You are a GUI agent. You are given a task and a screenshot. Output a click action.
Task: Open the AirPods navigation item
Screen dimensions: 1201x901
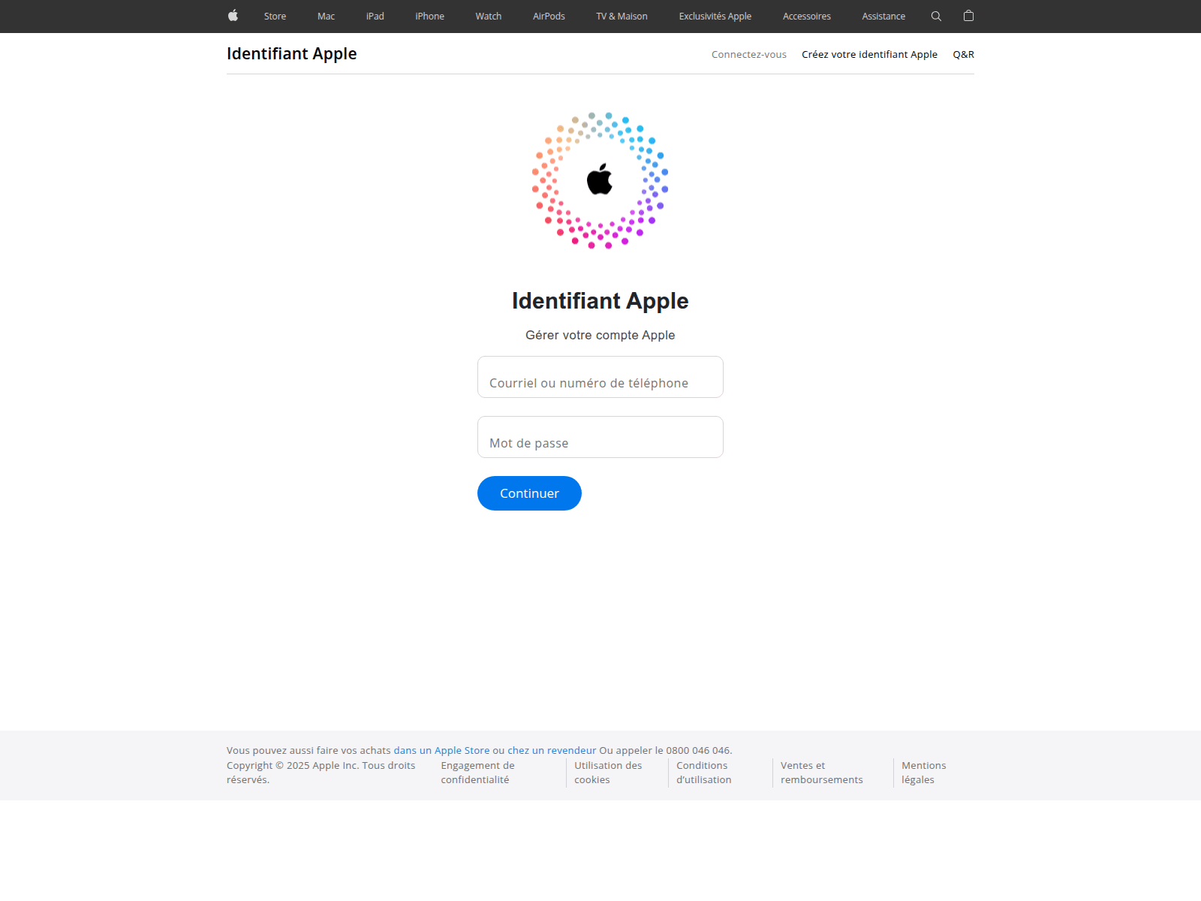(549, 17)
